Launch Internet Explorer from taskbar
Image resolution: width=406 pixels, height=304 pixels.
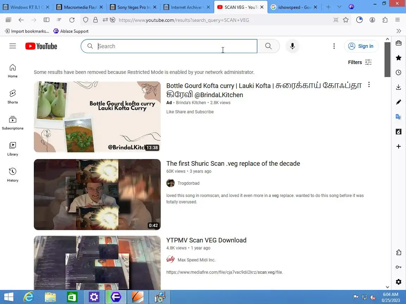pos(29,297)
